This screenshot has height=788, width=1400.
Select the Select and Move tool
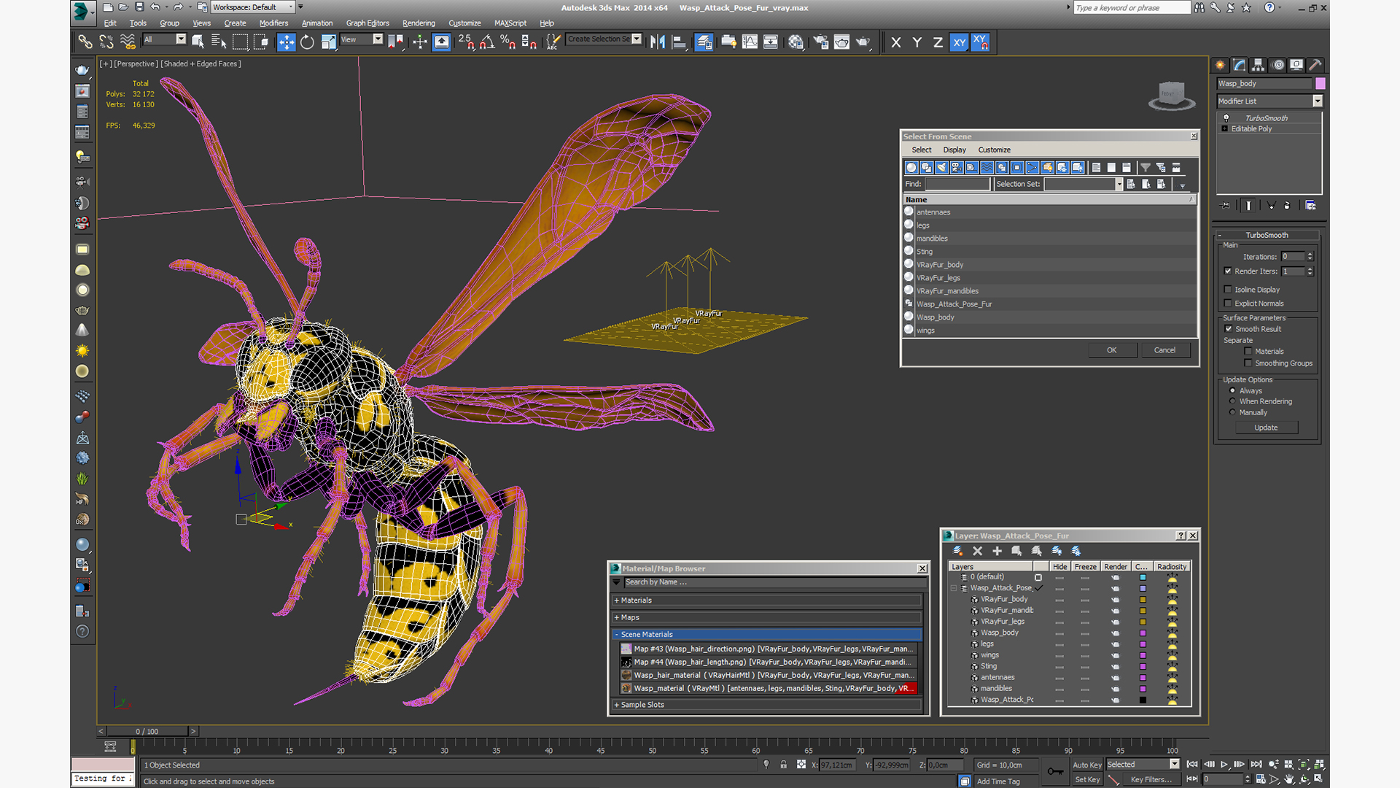point(286,42)
